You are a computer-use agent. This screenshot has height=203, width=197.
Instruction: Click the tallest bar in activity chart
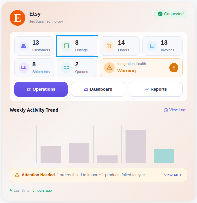coord(136,146)
